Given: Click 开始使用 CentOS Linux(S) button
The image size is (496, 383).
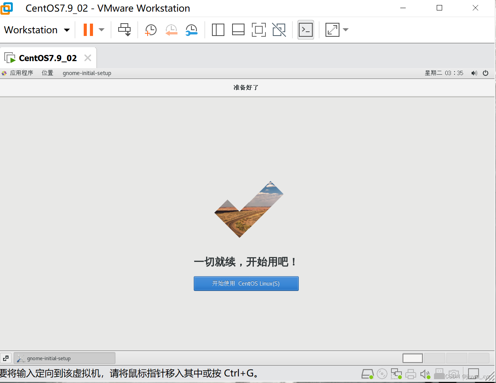Looking at the screenshot, I should tap(246, 284).
